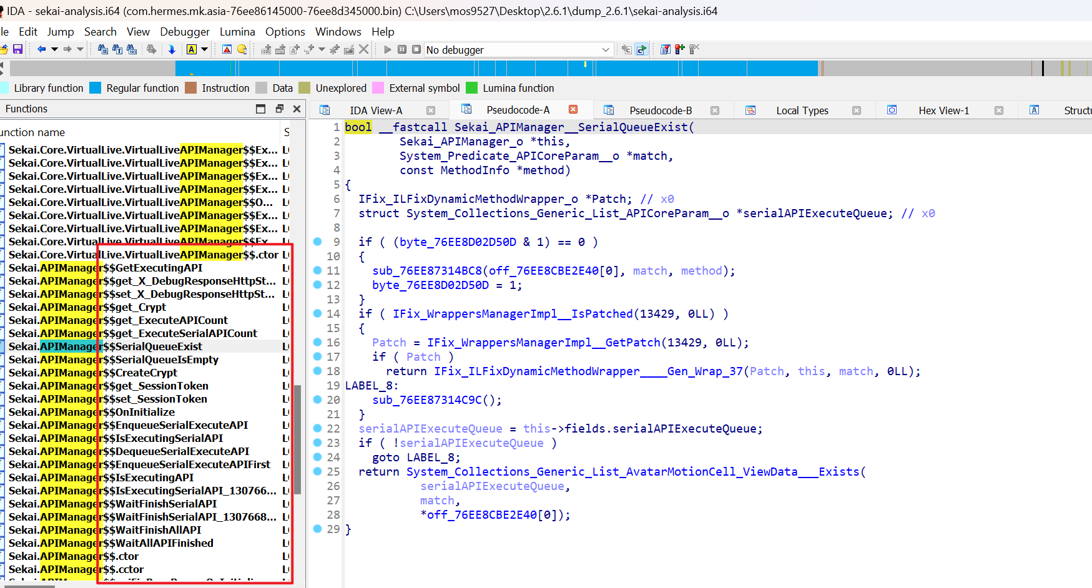Open the Search menu
Viewport: 1092px width, 588px height.
(x=101, y=31)
